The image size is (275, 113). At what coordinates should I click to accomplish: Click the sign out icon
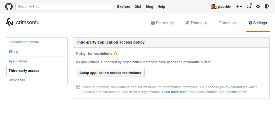coord(267,6)
